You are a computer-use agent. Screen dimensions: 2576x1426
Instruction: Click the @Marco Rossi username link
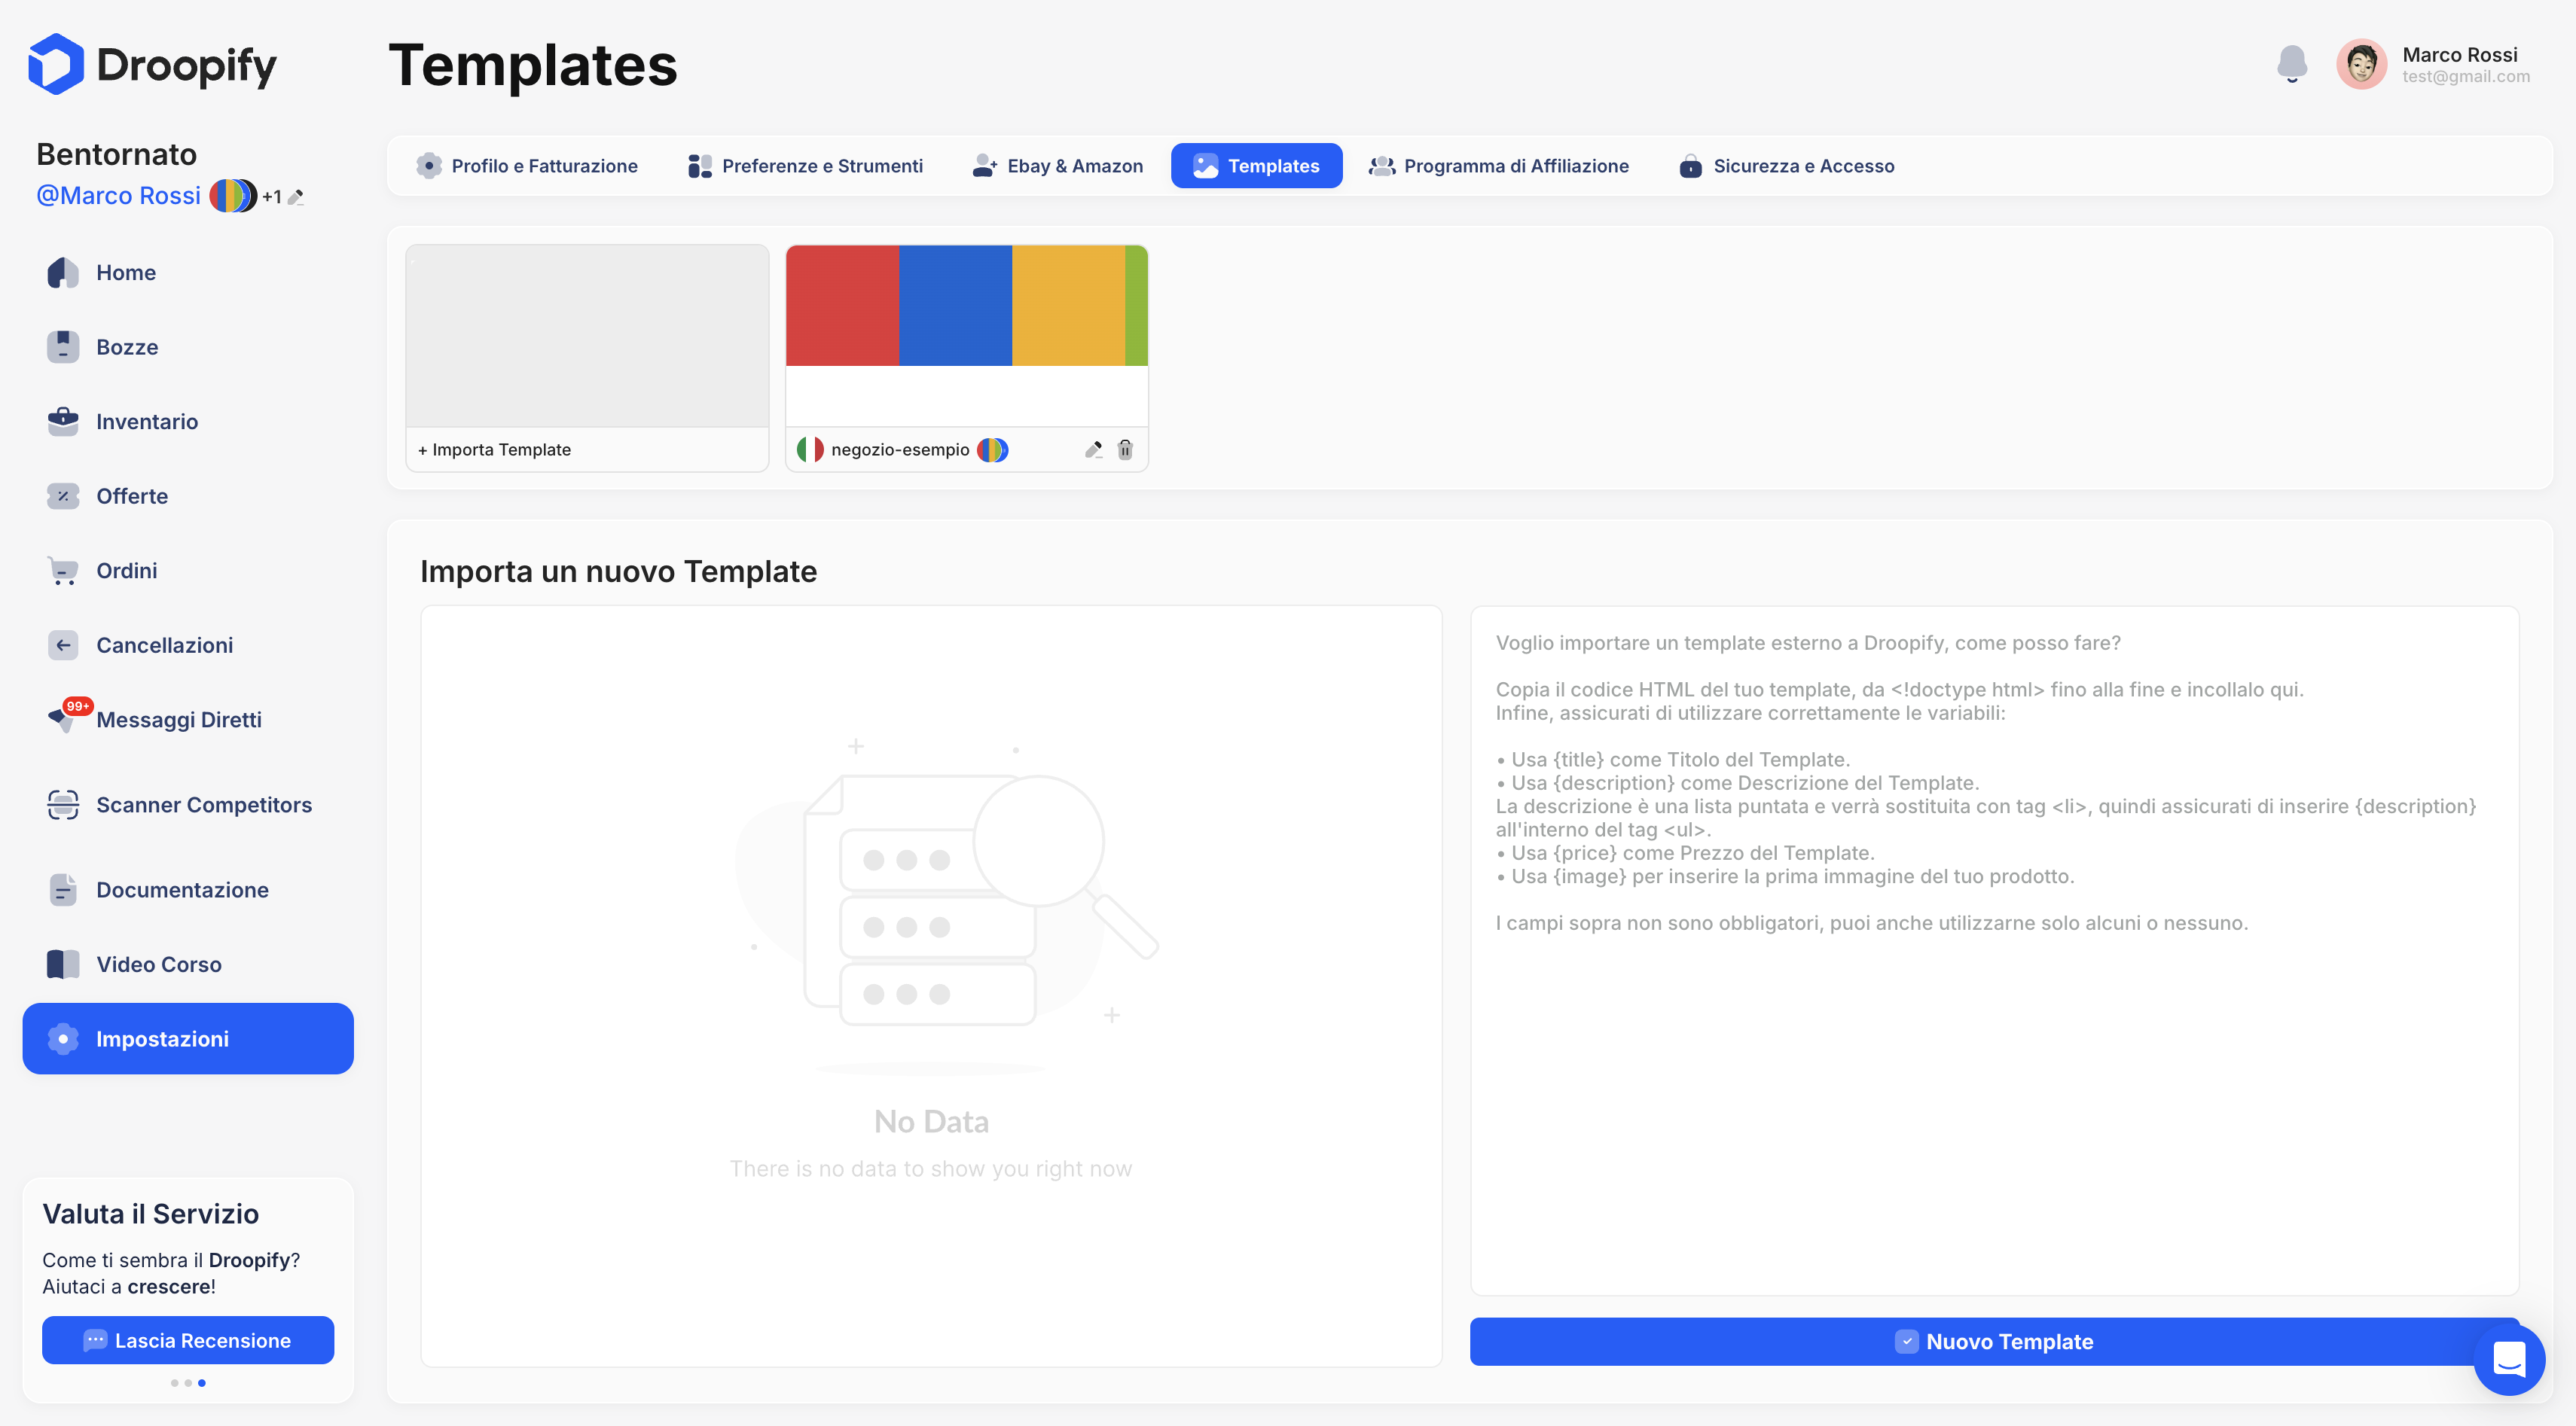pos(118,195)
